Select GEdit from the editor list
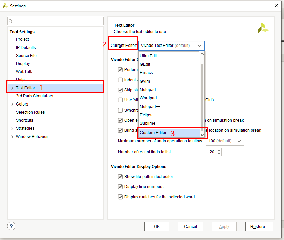This screenshot has width=284, height=240. click(x=169, y=64)
